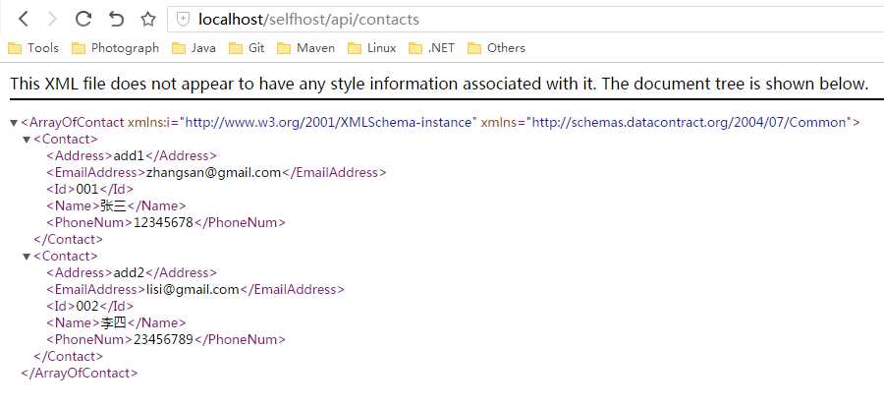Click the XML style information notice text
884x407 pixels.
439,85
